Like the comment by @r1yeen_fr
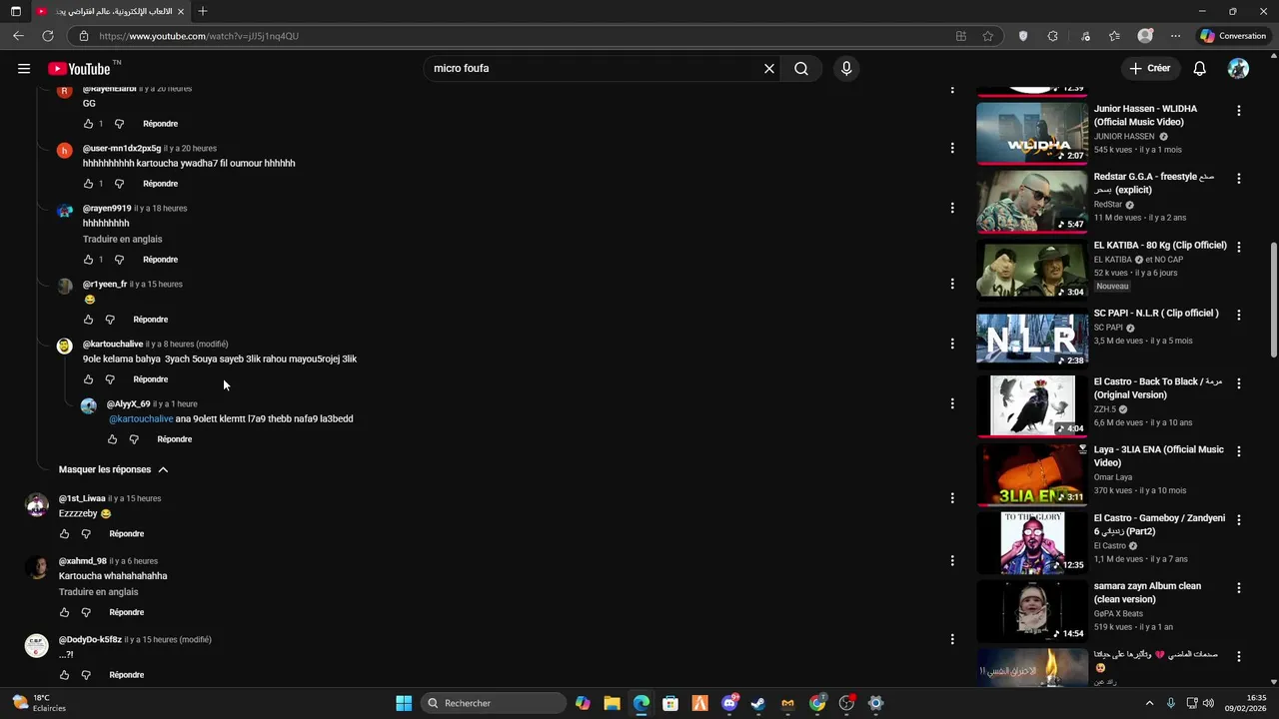1279x719 pixels. [88, 320]
